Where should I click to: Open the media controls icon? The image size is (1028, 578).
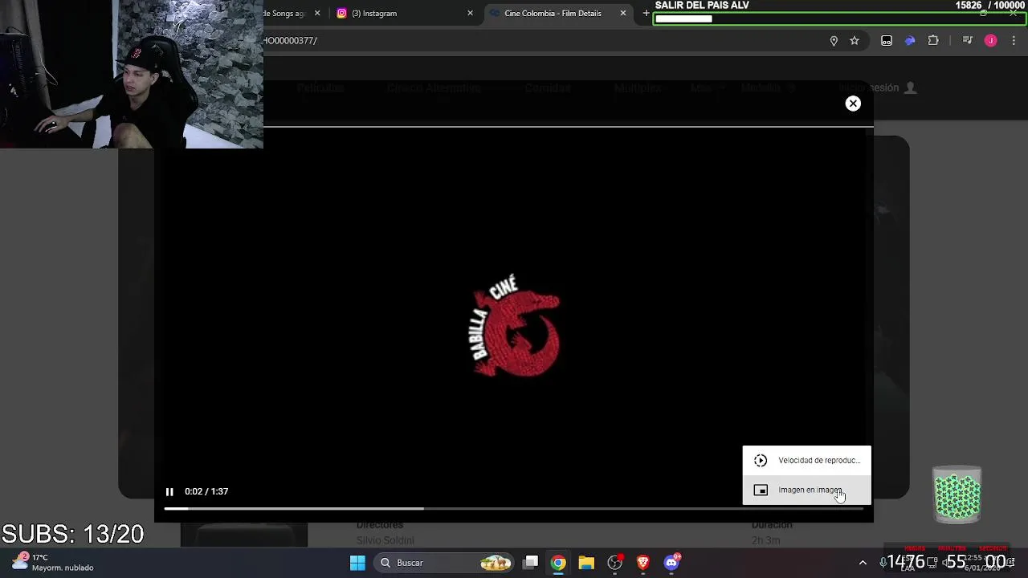tap(967, 41)
